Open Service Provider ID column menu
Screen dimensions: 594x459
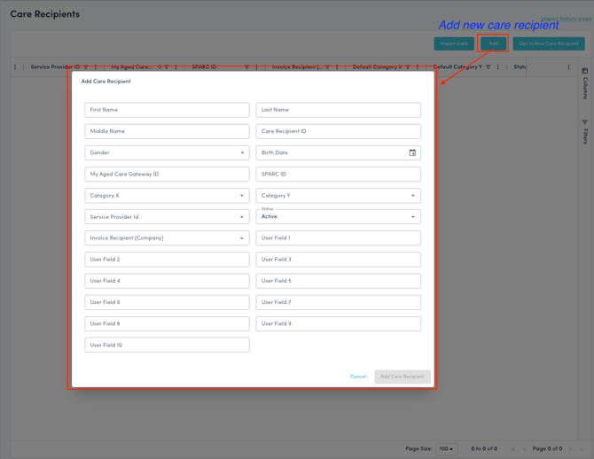pyautogui.click(x=96, y=67)
